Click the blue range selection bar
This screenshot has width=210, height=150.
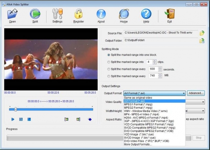pos(51,109)
